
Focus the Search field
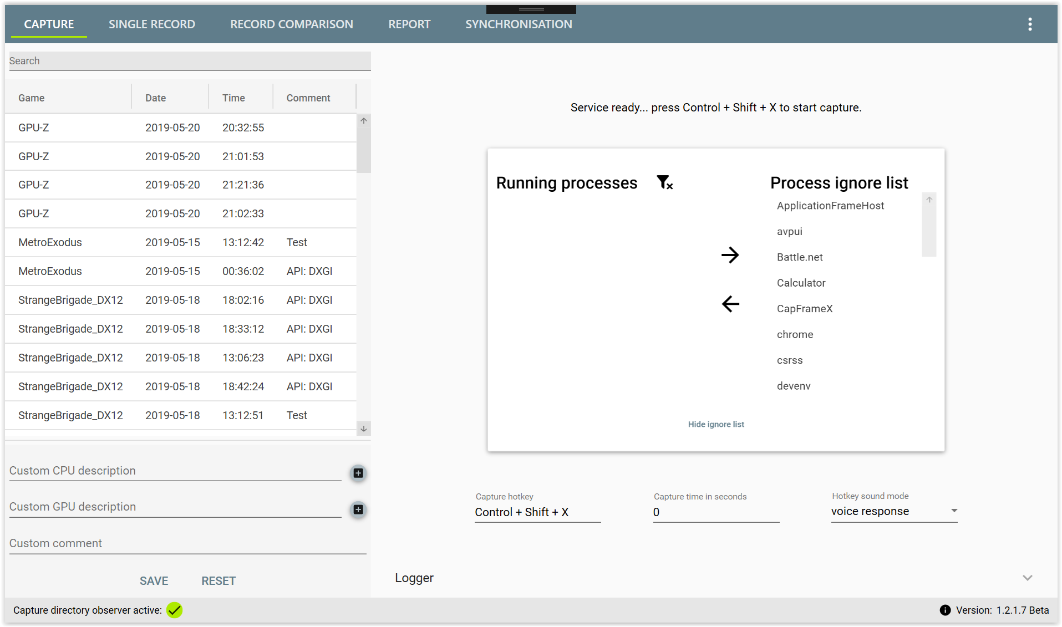pos(190,61)
